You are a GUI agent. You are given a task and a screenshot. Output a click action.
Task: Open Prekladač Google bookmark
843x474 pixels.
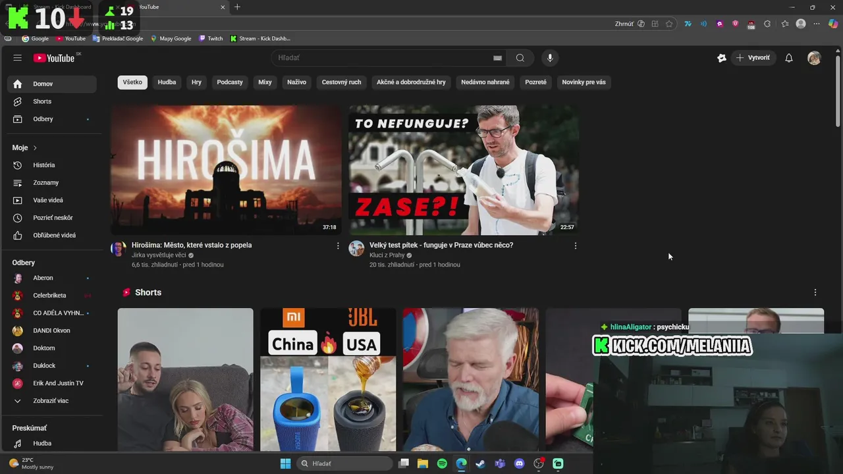point(118,38)
